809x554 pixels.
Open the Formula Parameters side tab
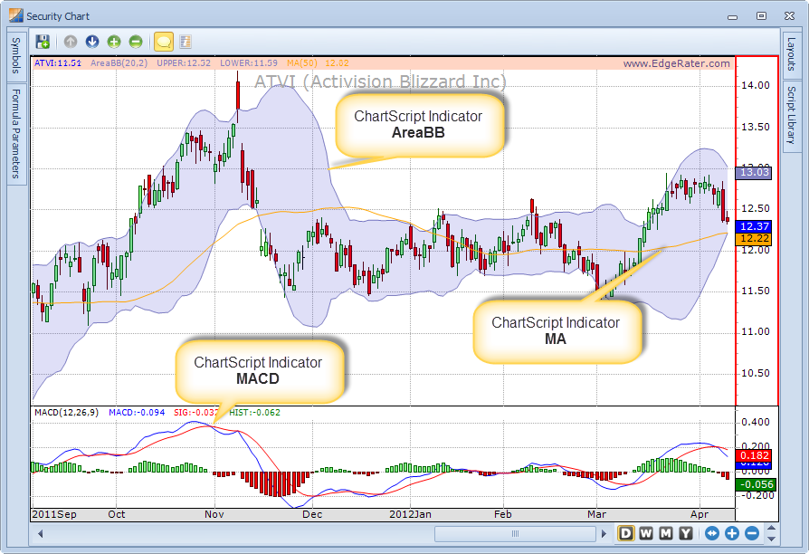[x=16, y=134]
